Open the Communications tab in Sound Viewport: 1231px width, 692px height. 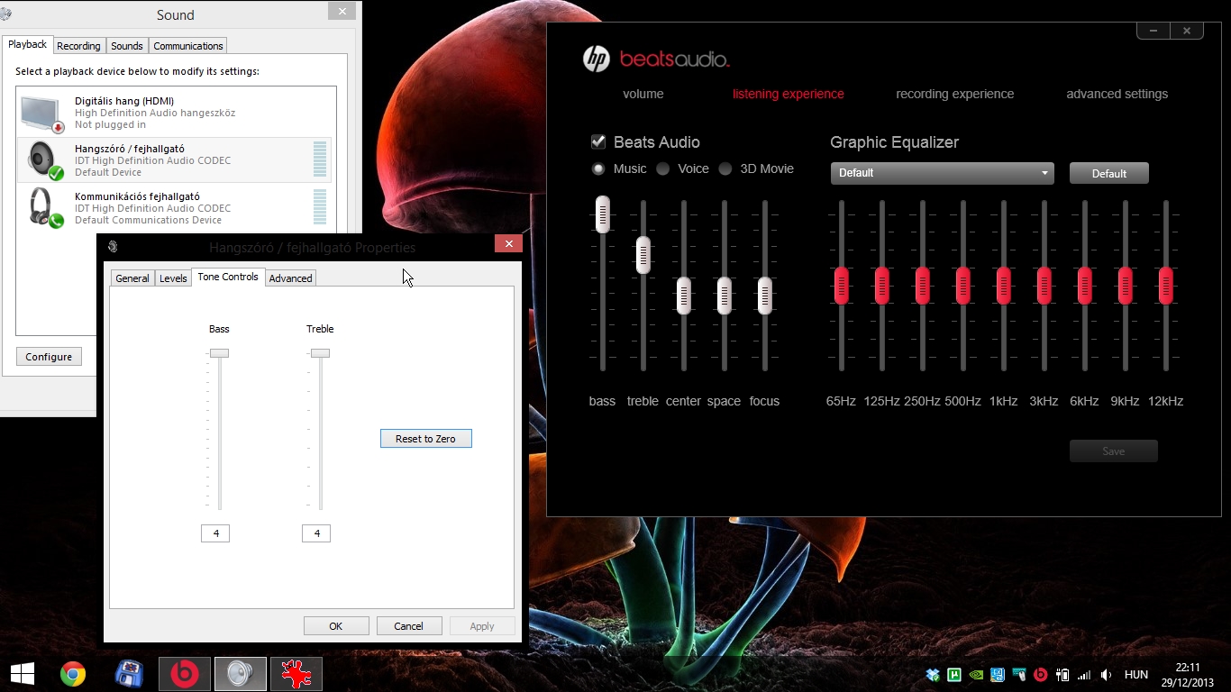coord(187,46)
